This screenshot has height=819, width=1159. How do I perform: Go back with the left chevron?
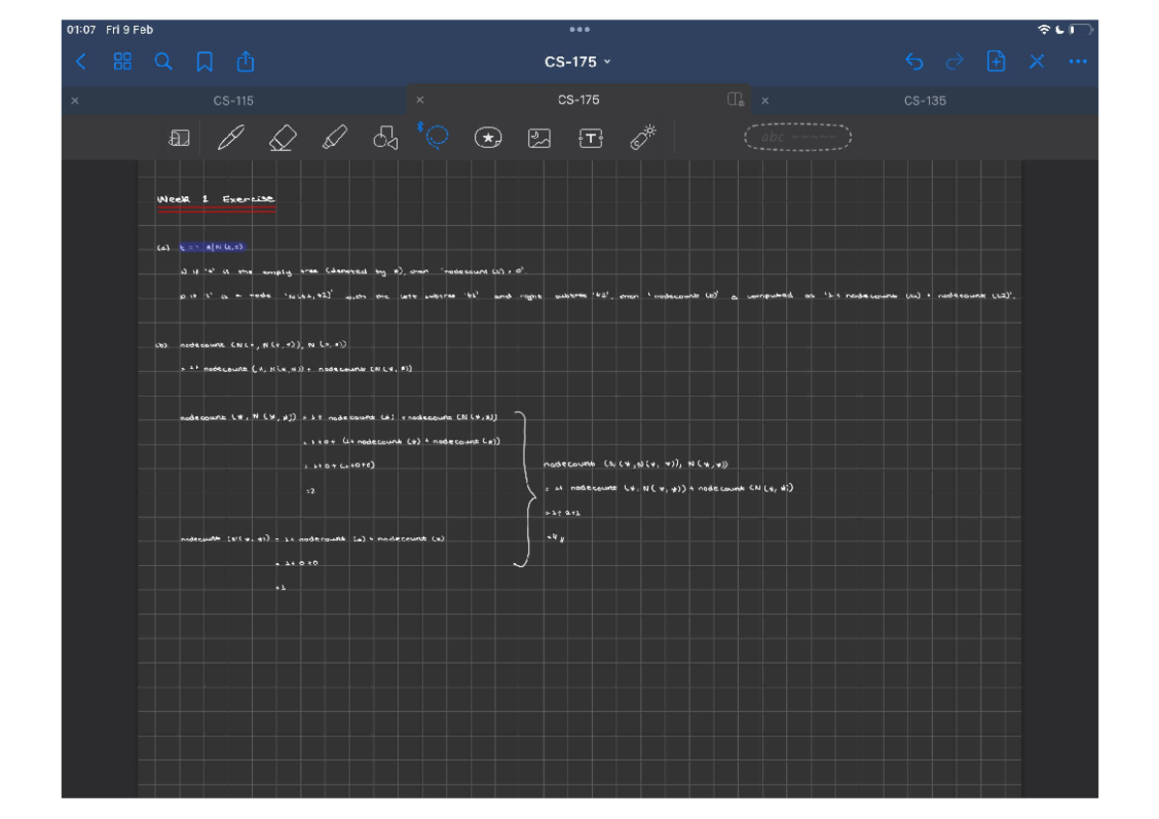81,62
